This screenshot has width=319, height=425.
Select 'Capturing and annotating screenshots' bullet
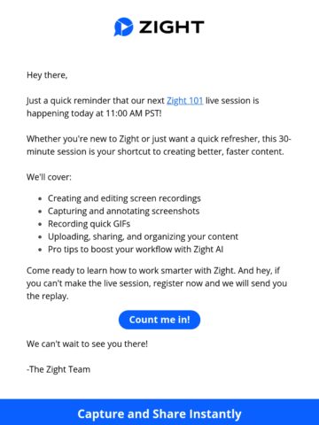pyautogui.click(x=124, y=211)
